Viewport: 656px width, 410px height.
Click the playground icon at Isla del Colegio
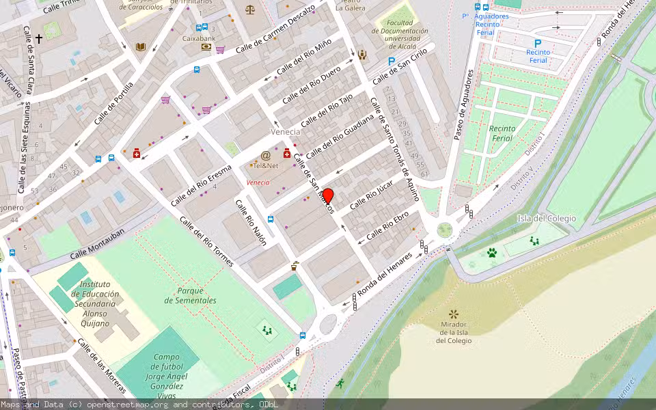[534, 241]
